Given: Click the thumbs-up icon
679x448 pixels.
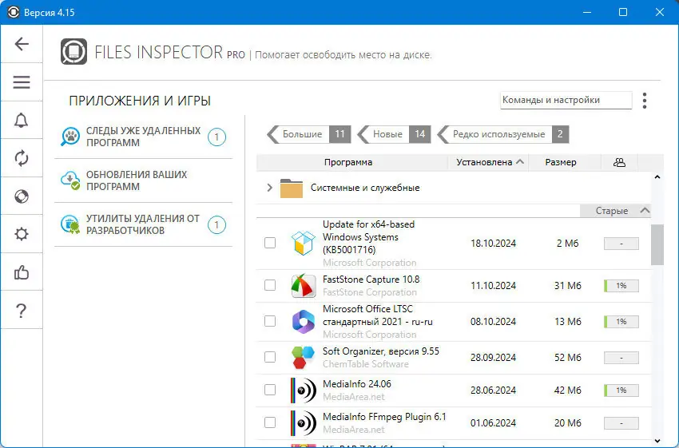Looking at the screenshot, I should pyautogui.click(x=22, y=272).
